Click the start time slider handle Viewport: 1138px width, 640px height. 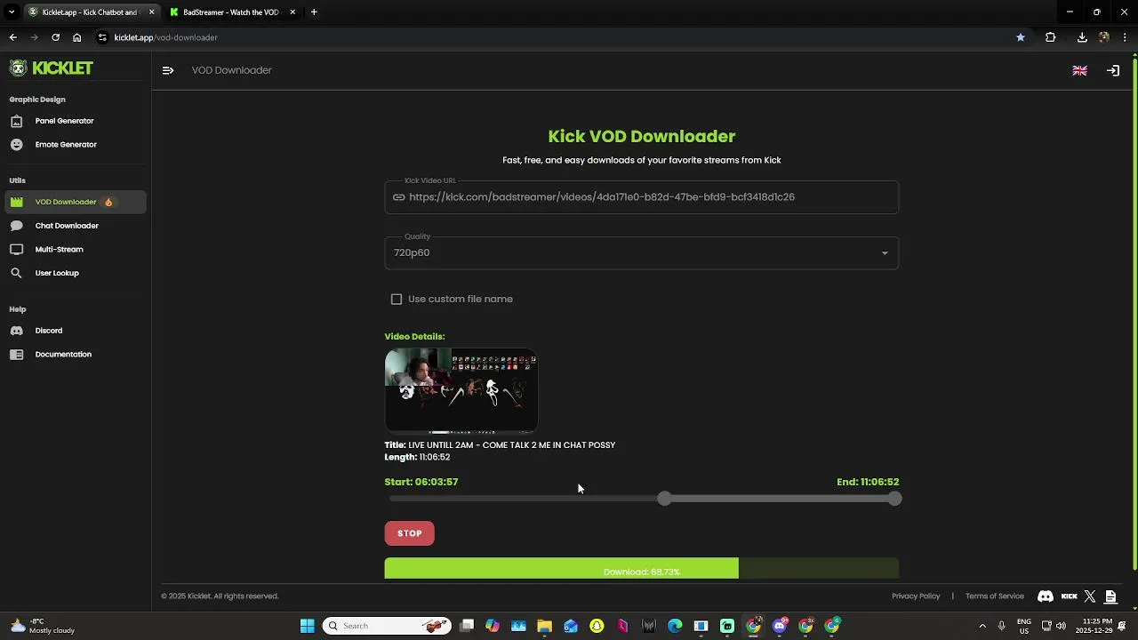(x=664, y=499)
